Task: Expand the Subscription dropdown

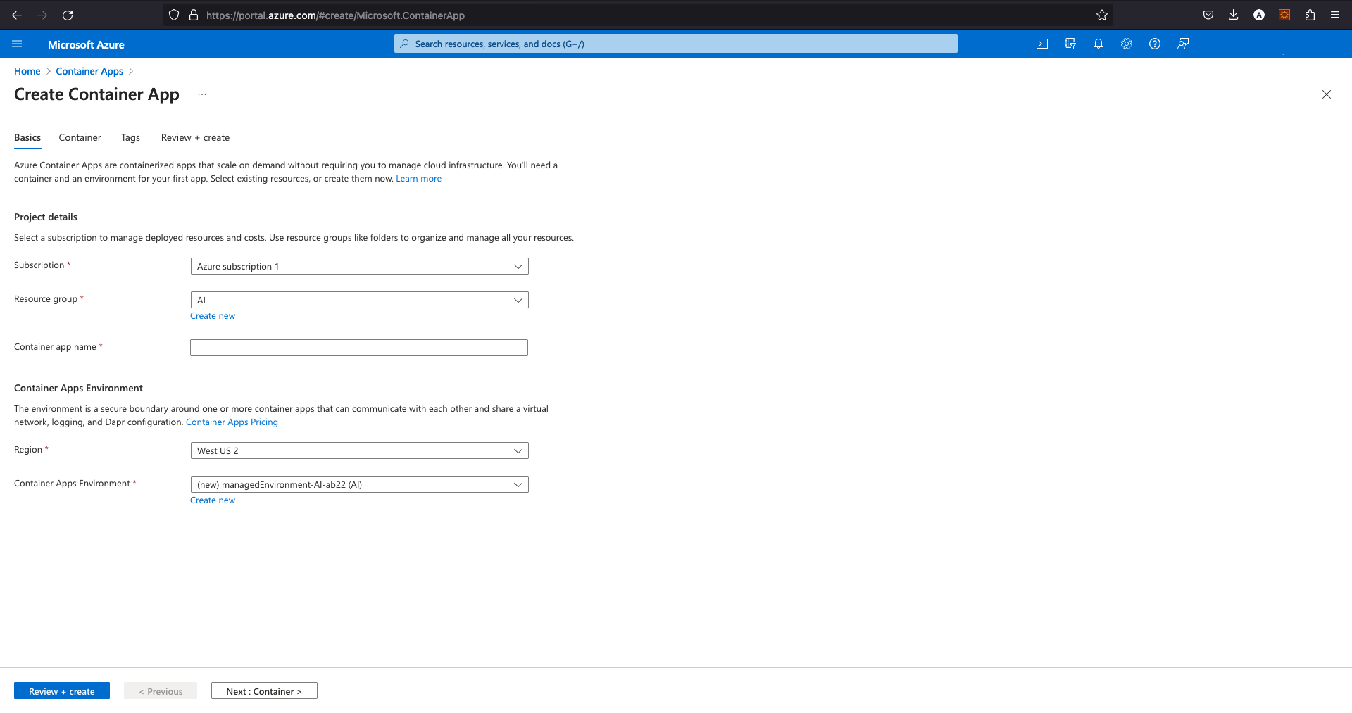Action: tap(359, 266)
